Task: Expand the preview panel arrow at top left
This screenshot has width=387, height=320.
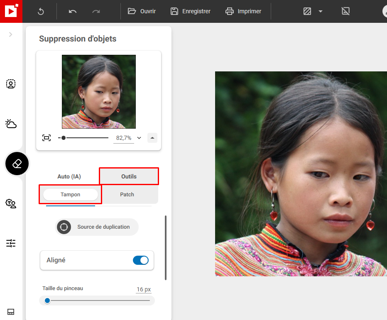Action: coord(11,34)
